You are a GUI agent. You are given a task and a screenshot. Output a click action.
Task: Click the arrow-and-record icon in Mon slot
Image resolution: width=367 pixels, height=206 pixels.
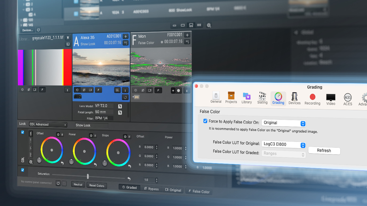[x=176, y=91]
